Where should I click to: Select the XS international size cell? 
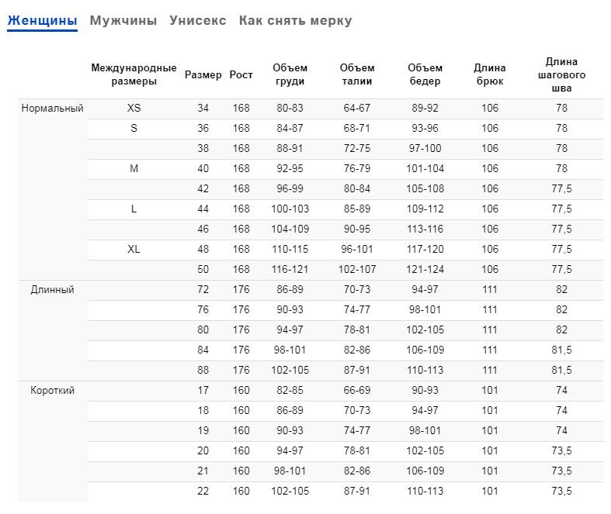[x=134, y=109]
